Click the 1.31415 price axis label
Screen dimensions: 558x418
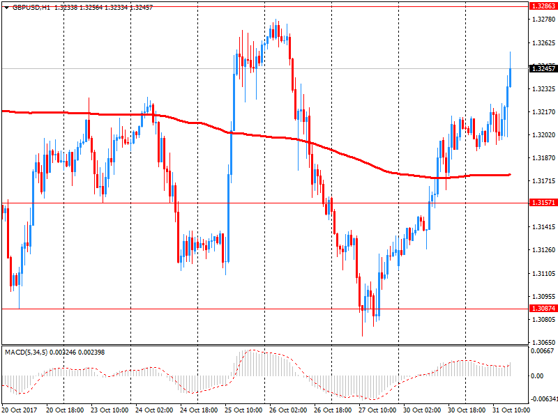point(543,227)
